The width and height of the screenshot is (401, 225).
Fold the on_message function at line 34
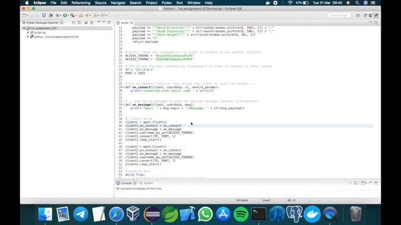coord(123,104)
